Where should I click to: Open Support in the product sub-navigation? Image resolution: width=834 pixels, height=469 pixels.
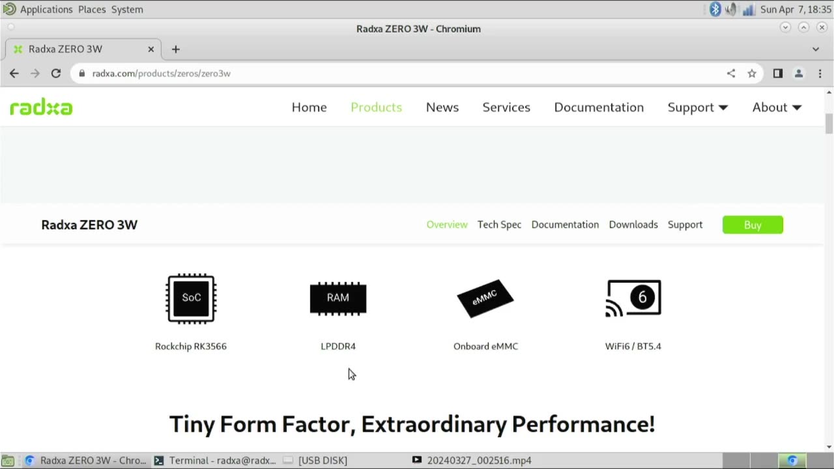coord(685,225)
